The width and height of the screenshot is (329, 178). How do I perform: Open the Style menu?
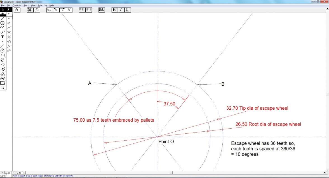pos(40,5)
